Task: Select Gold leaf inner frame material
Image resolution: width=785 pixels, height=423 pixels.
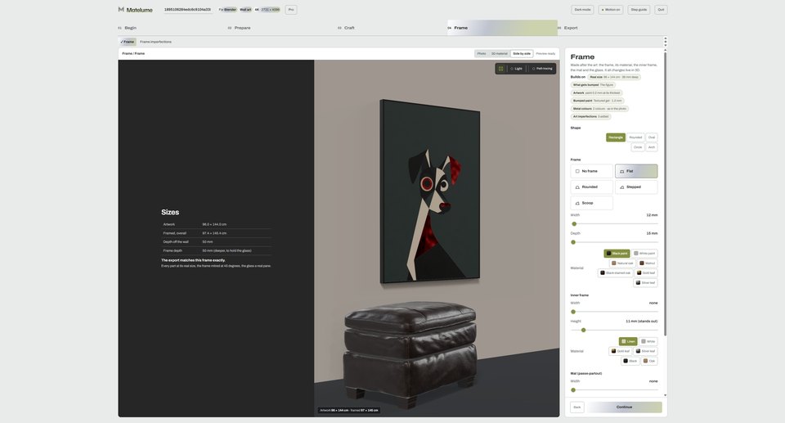Action: click(x=620, y=351)
